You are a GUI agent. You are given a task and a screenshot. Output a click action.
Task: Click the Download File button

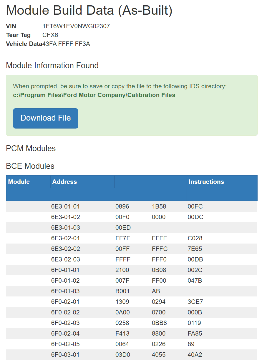tap(45, 118)
